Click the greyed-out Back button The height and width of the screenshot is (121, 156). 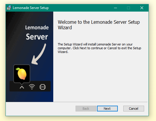[x=86, y=109]
